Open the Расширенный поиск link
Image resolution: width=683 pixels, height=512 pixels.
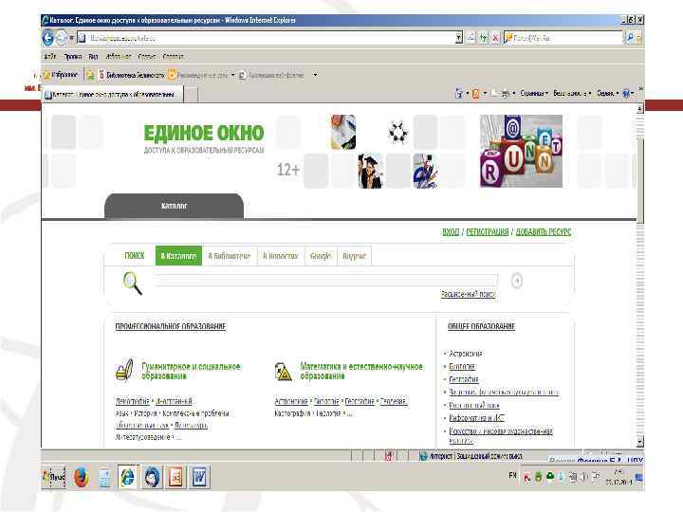[469, 294]
